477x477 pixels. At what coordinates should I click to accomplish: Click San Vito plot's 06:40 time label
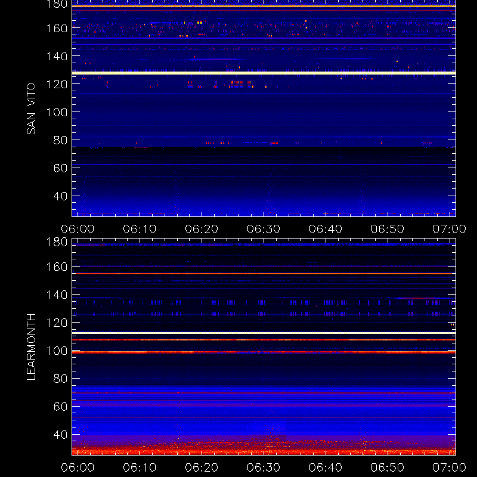coord(326,229)
